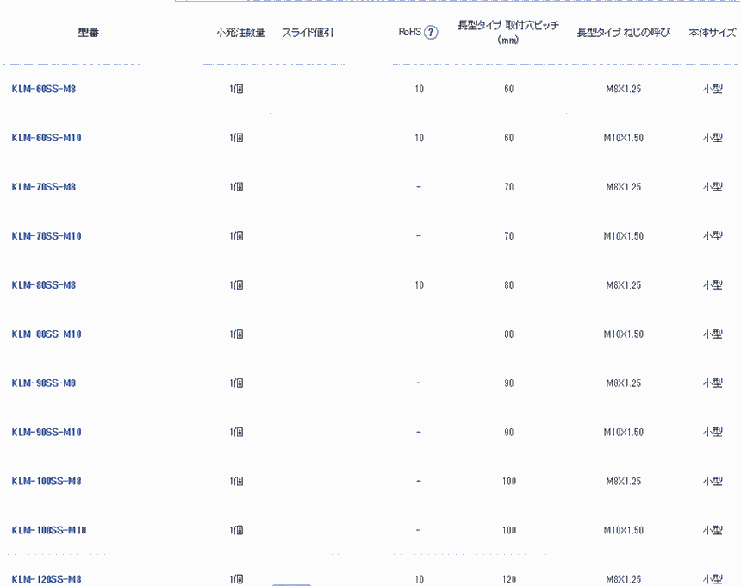Open the KLM-100SS-M10 link
Image resolution: width=741 pixels, height=586 pixels.
49,531
